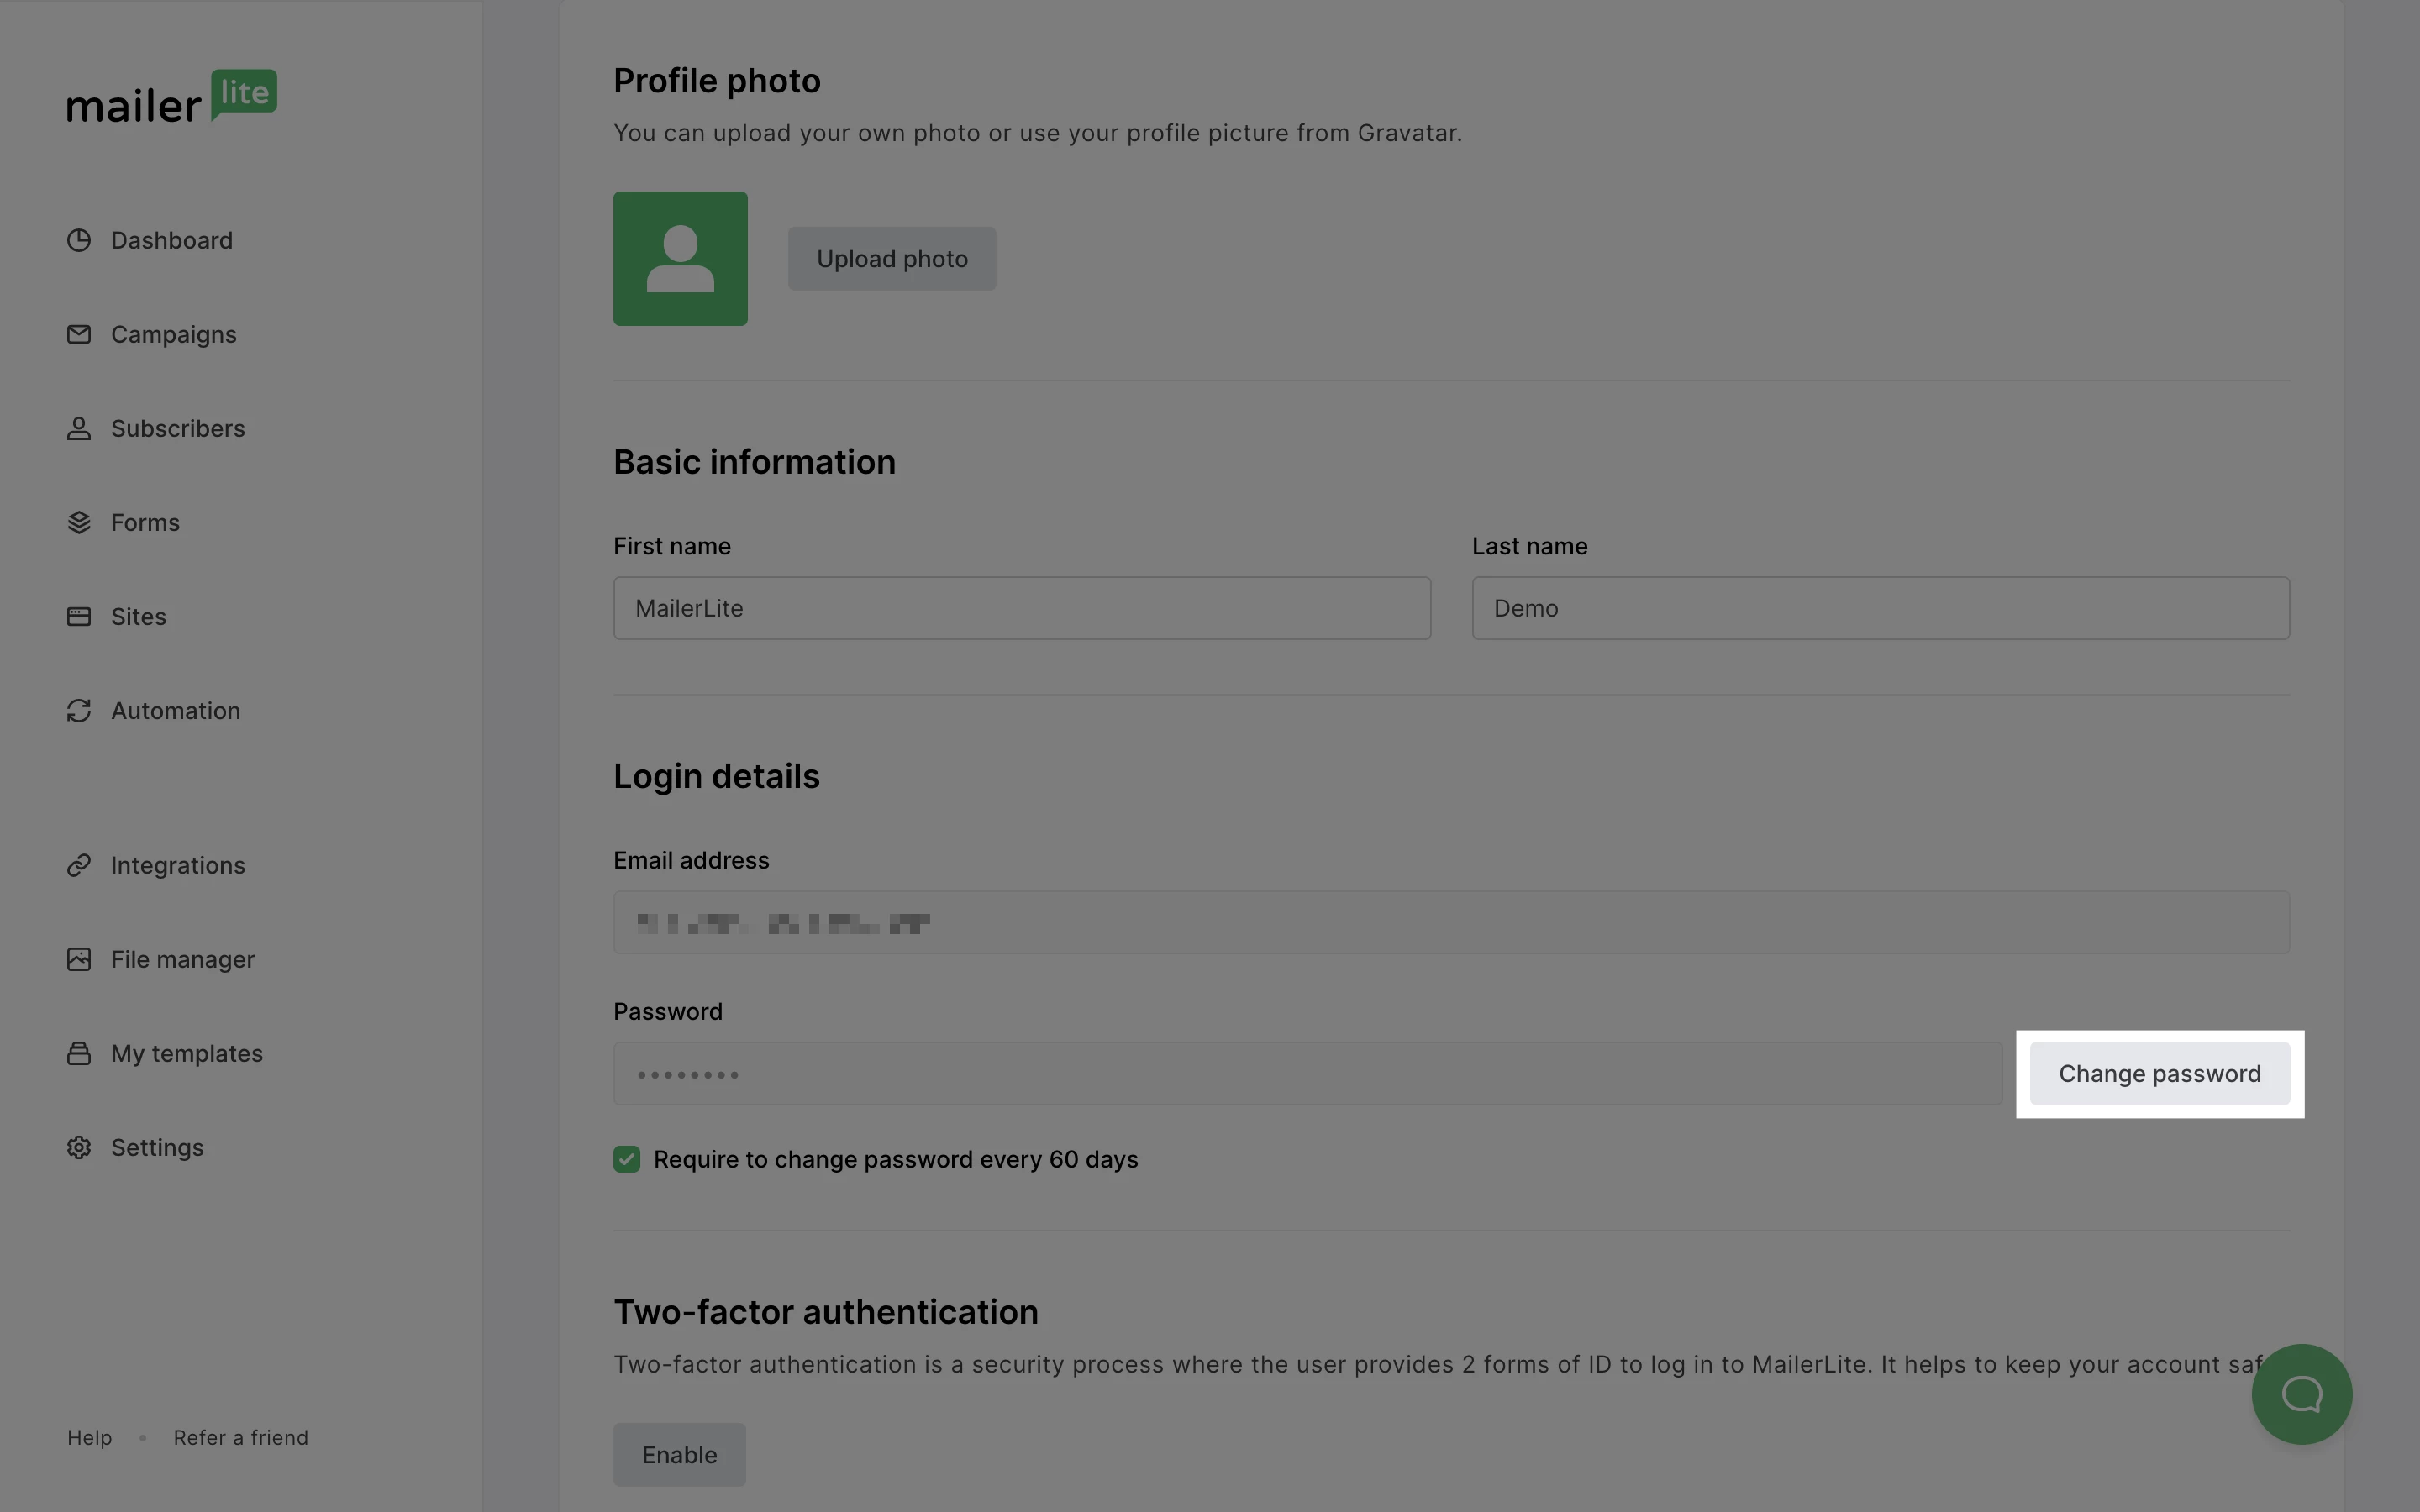Click the Campaigns envelope icon
Image resolution: width=2420 pixels, height=1512 pixels.
click(79, 334)
